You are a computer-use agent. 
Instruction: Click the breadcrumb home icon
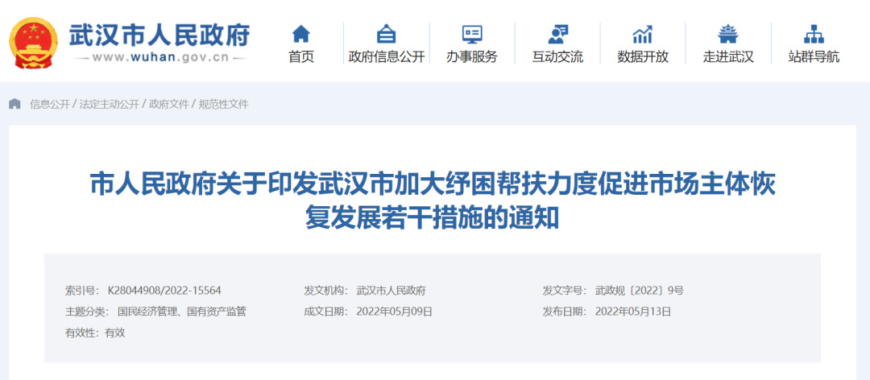(15, 104)
